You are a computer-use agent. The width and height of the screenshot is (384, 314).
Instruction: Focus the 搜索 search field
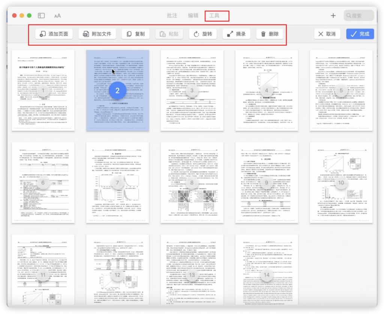(359, 16)
